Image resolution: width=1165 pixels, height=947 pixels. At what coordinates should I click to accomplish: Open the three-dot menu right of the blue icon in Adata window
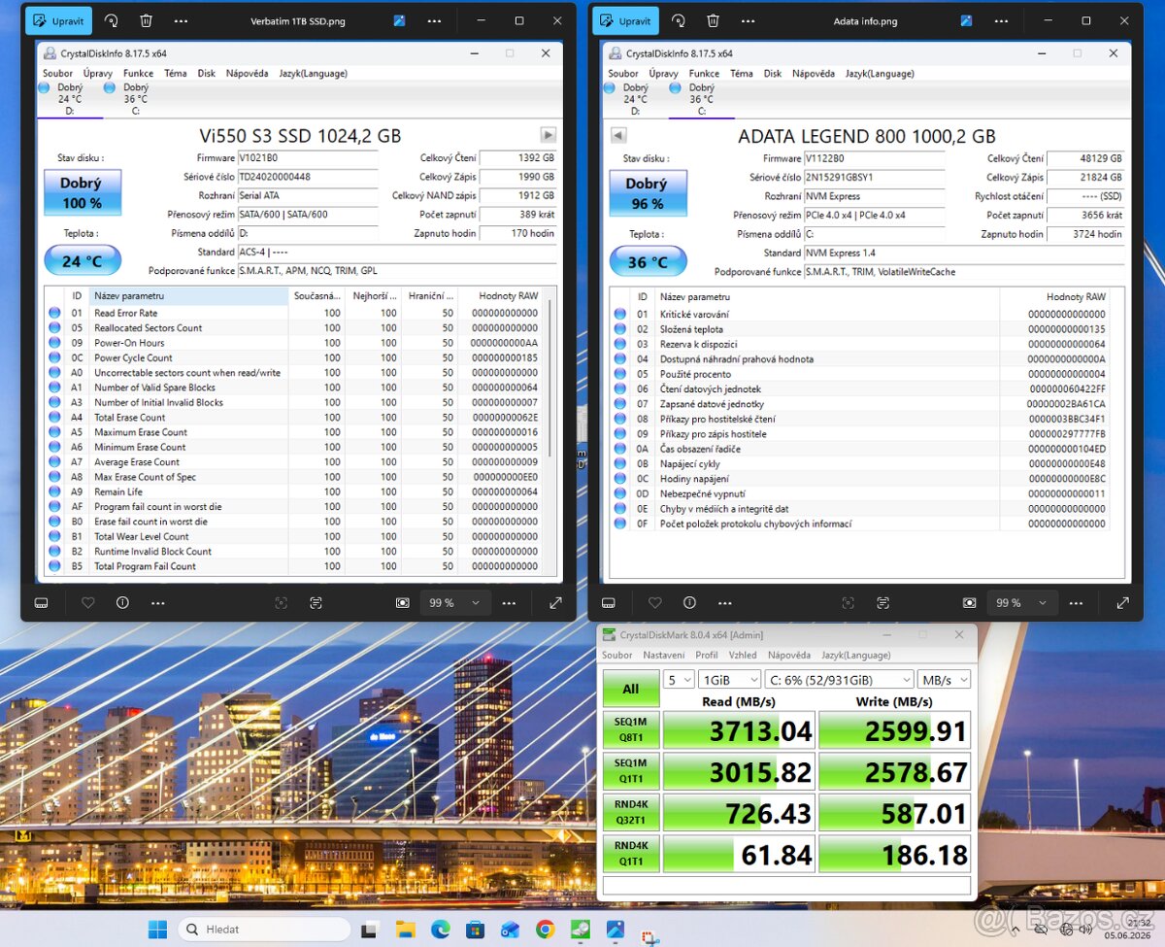click(1001, 20)
